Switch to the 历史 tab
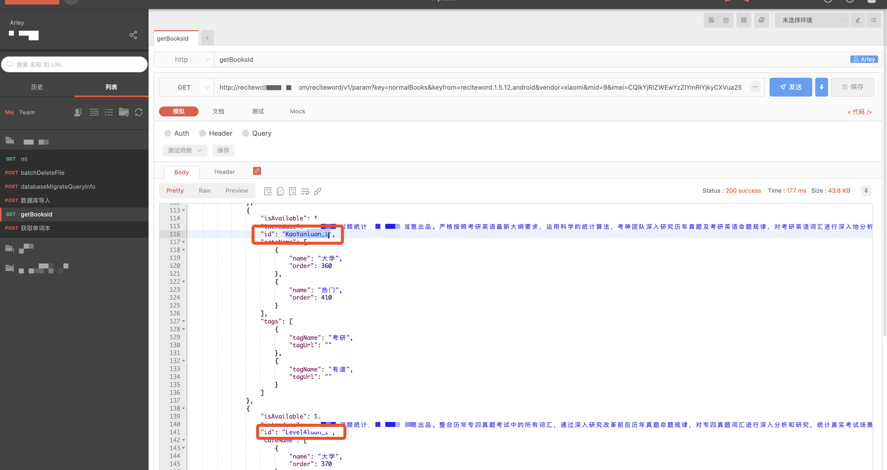 (37, 87)
